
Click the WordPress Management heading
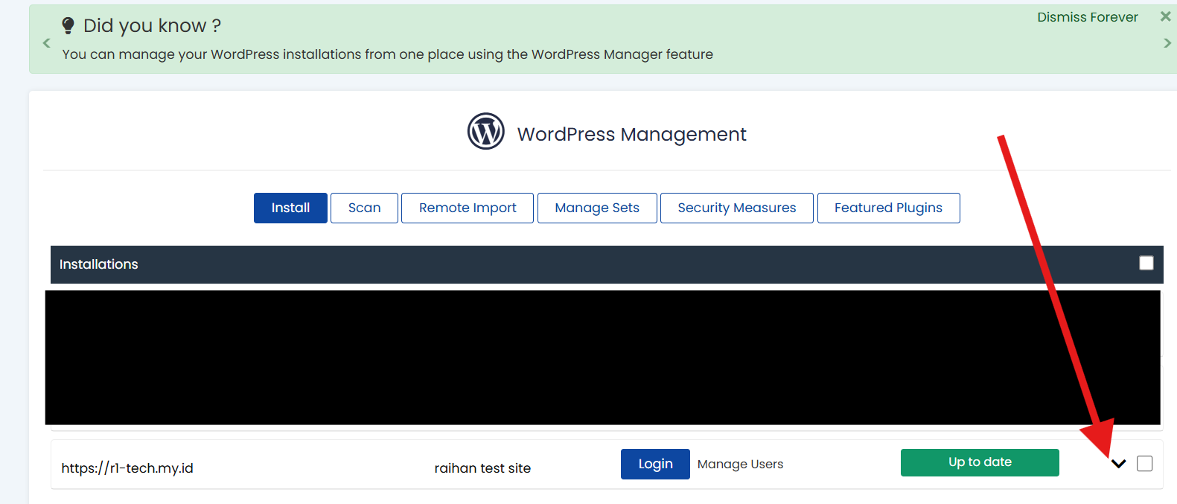(631, 134)
